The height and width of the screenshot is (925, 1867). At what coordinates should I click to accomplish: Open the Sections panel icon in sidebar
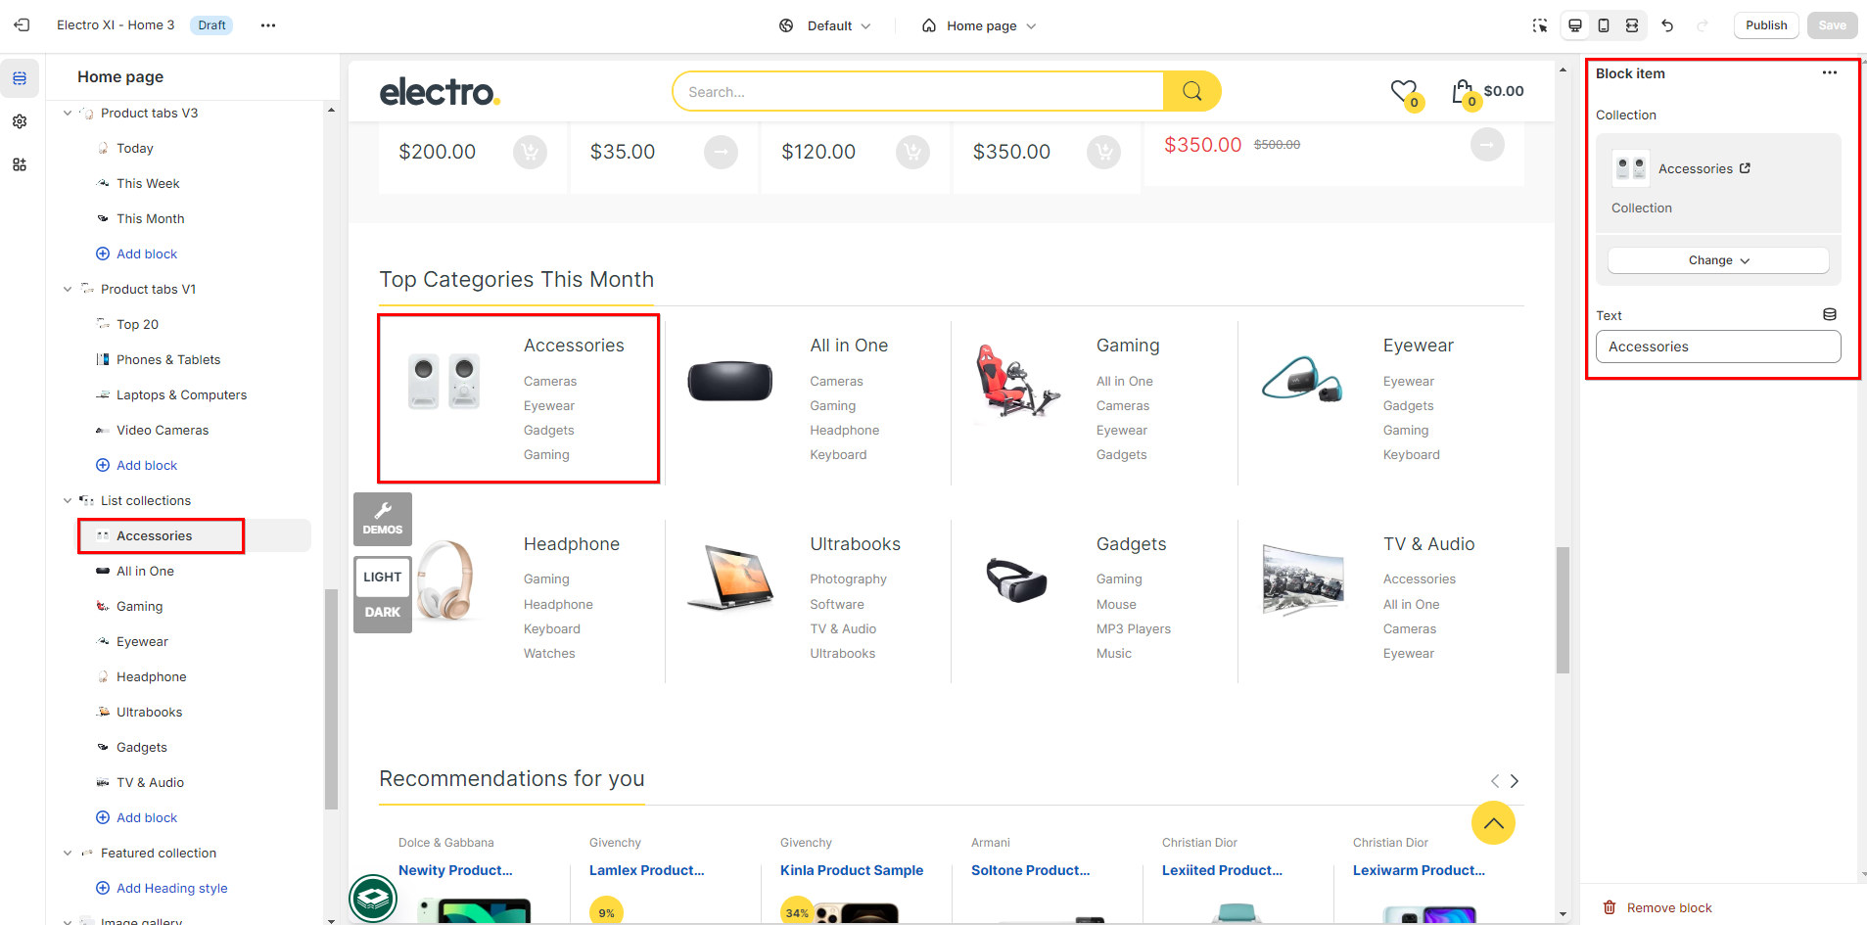20,78
